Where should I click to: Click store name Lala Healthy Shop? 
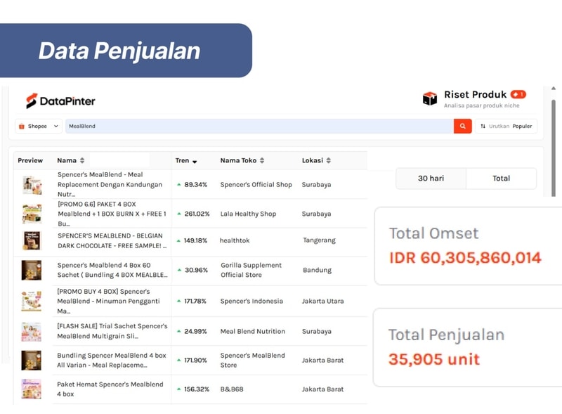(x=248, y=214)
